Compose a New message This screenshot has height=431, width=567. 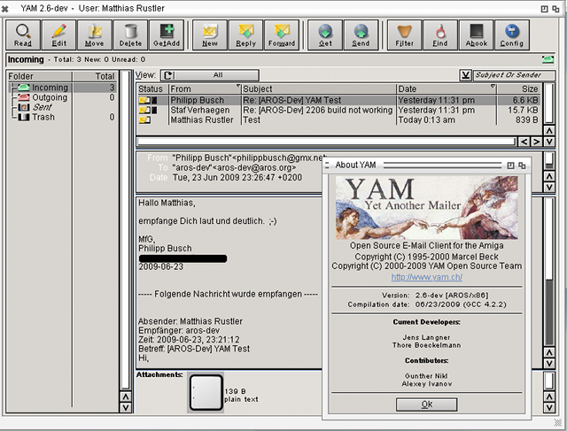click(x=210, y=35)
